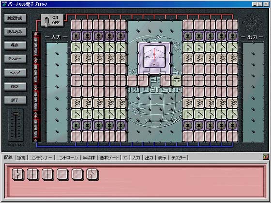
Task: Open the 半導体 tab
Action: coord(89,158)
